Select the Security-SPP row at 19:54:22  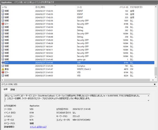pyautogui.click(x=78, y=56)
